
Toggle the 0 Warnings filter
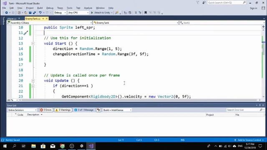(x=63, y=110)
